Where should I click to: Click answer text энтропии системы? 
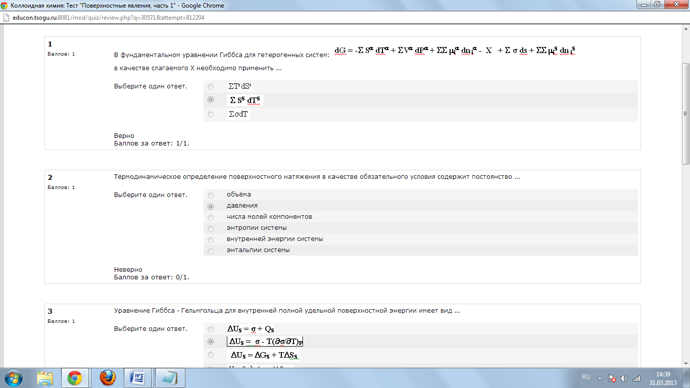tap(257, 228)
